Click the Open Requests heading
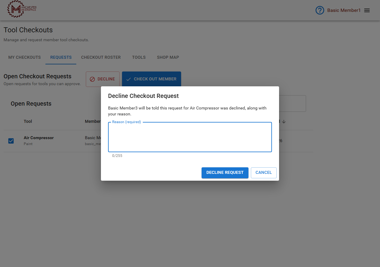The image size is (380, 267). pos(31,104)
